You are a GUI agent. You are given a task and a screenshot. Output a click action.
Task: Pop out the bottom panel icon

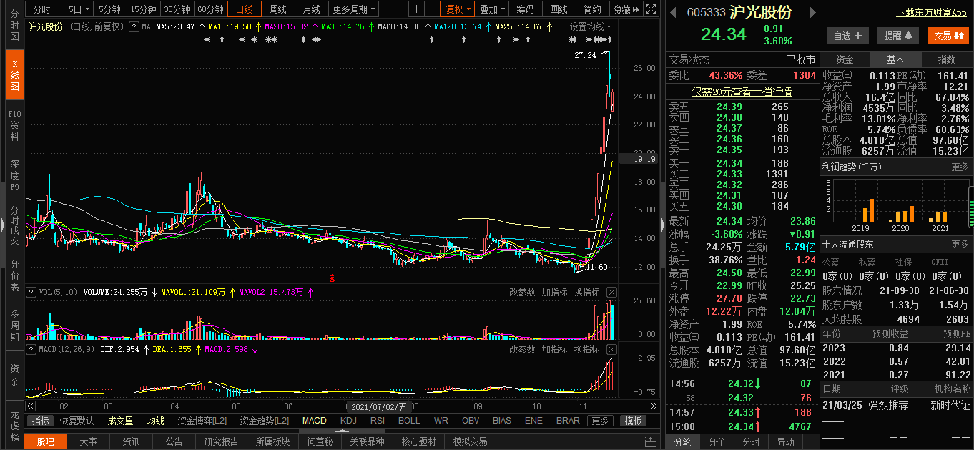click(651, 441)
